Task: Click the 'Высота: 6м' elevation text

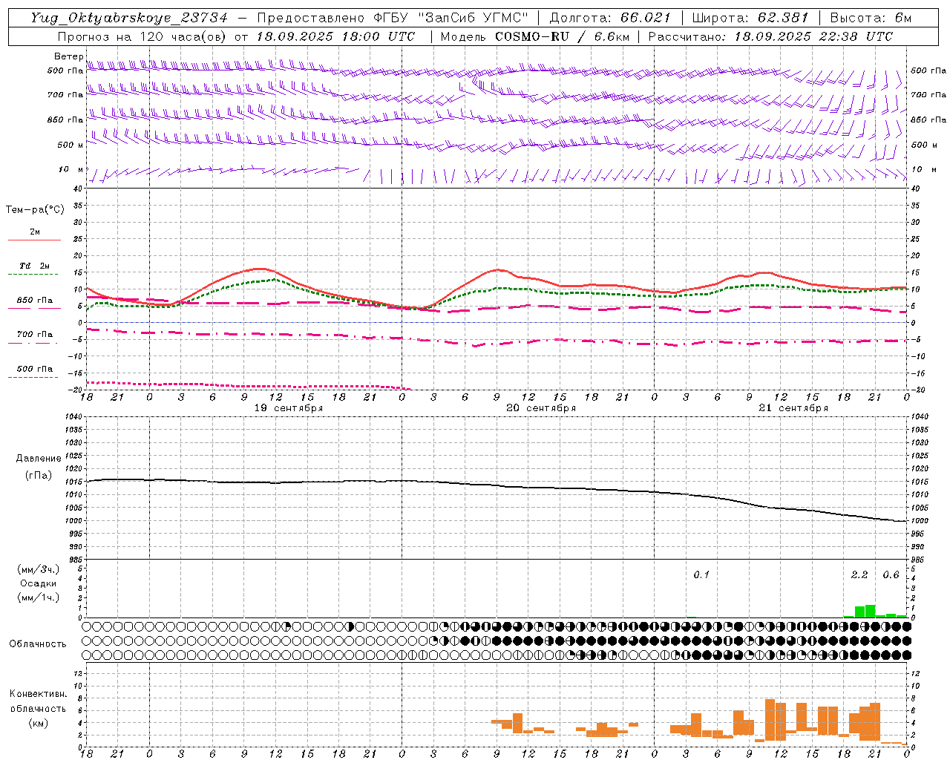Action: tap(871, 18)
